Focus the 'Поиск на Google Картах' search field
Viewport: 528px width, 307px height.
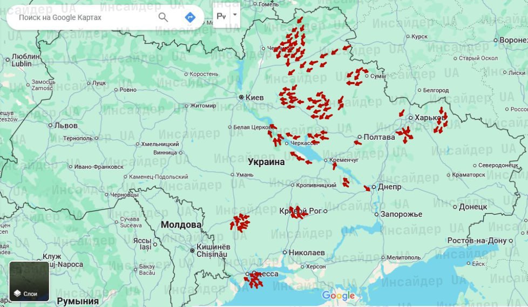tap(81, 17)
